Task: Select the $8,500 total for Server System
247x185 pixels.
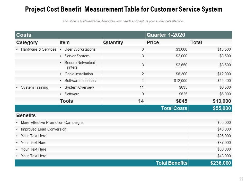Action: [225, 56]
